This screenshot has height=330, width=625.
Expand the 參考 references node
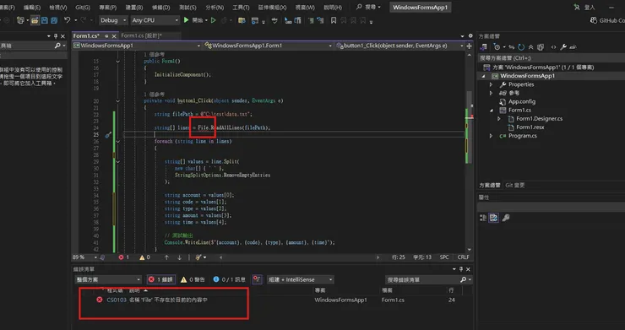coord(491,93)
